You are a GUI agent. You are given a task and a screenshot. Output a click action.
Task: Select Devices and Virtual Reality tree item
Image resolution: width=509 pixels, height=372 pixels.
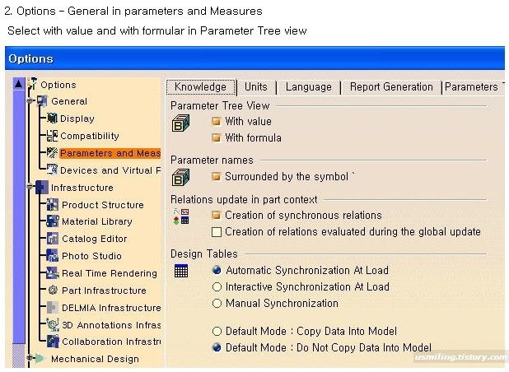click(110, 170)
